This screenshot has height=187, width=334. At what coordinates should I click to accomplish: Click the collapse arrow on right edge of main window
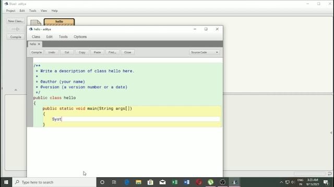331,133
